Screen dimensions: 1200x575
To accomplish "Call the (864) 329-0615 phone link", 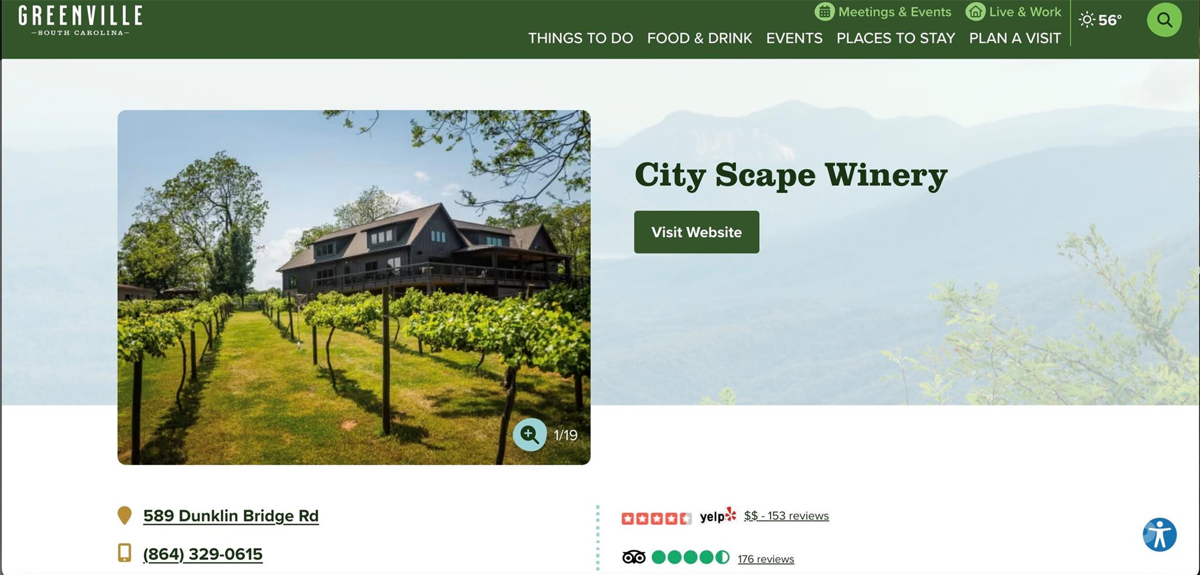I will coord(203,554).
